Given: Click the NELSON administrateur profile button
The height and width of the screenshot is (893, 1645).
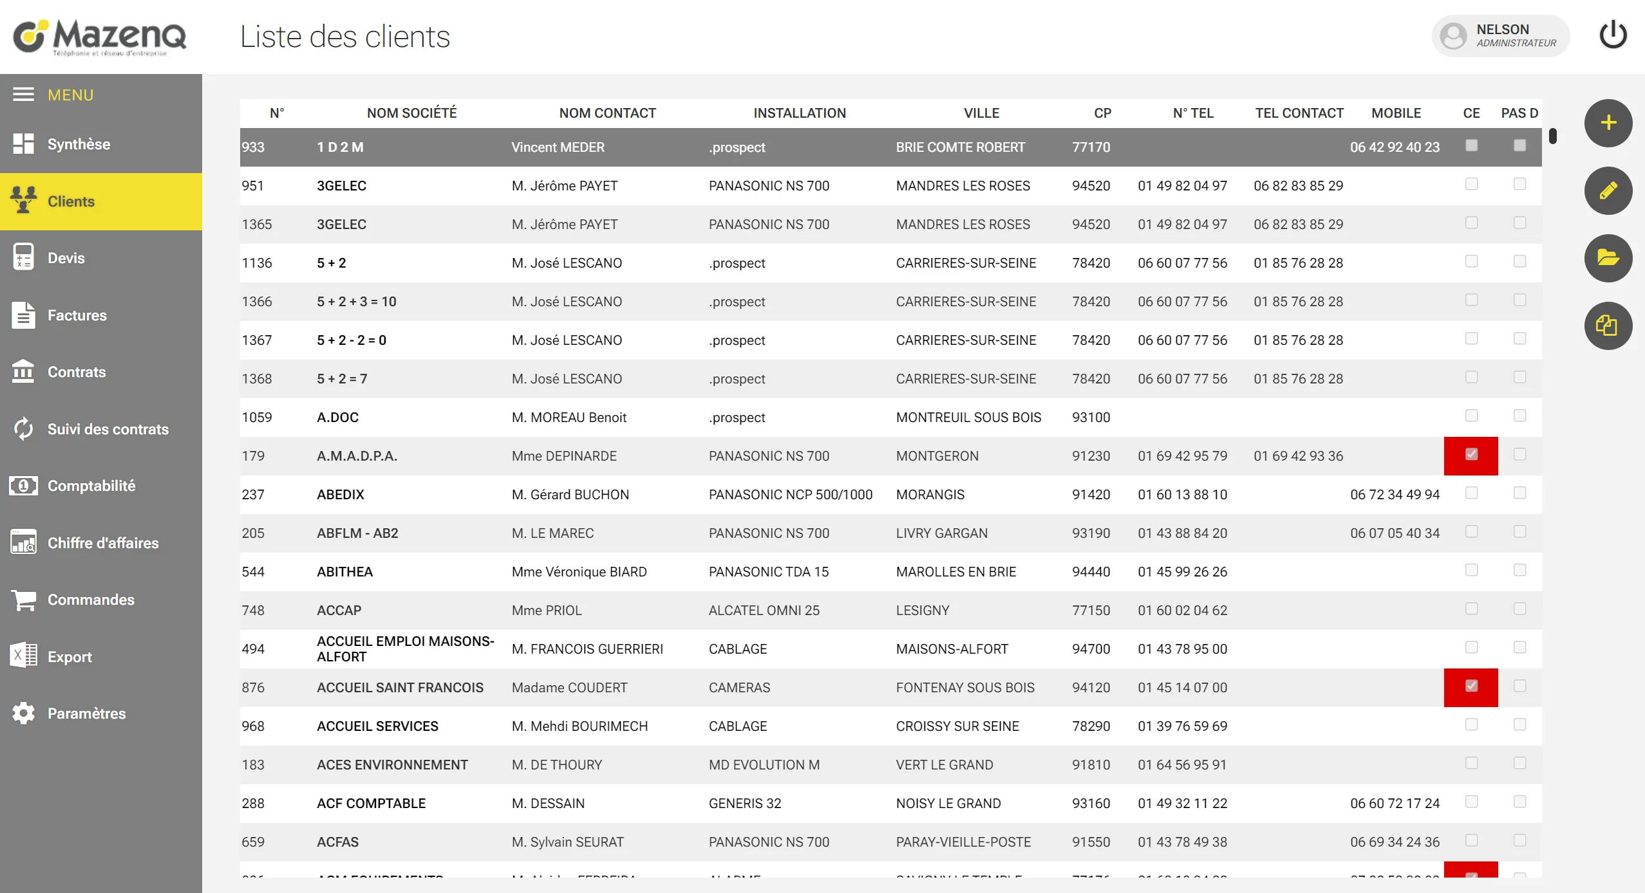Looking at the screenshot, I should tap(1500, 36).
